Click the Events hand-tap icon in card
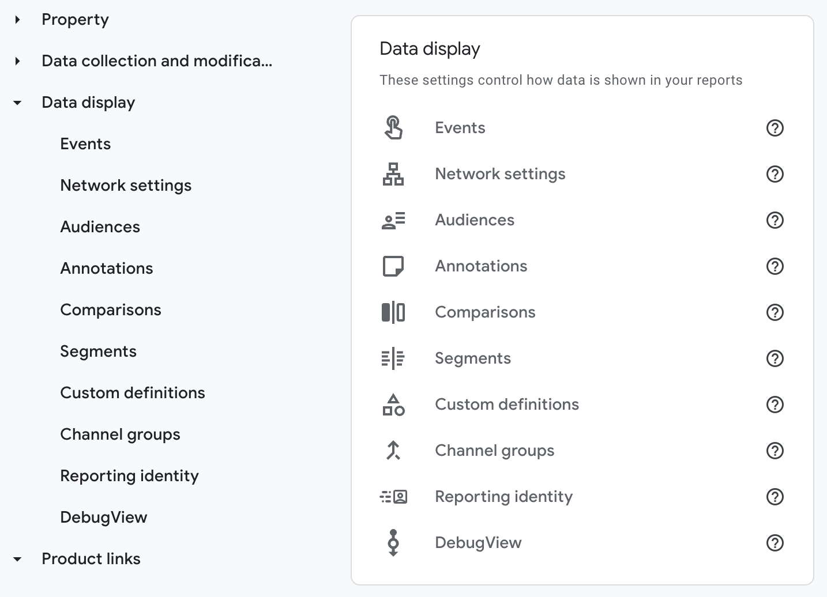This screenshot has width=827, height=597. pyautogui.click(x=393, y=128)
